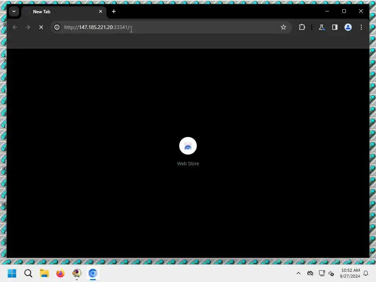Minimize the browser window
Image resolution: width=376 pixels, height=282 pixels.
tap(327, 11)
